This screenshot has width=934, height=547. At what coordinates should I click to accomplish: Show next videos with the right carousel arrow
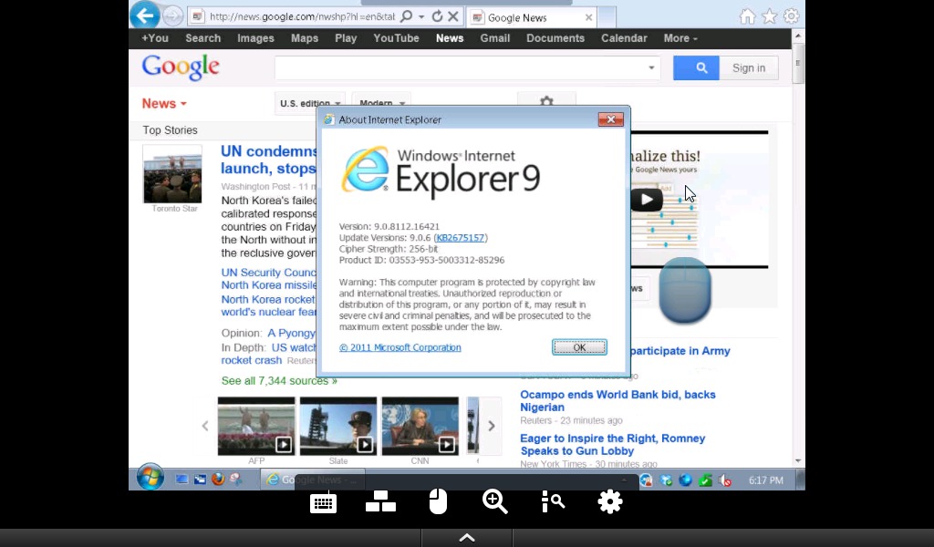coord(492,426)
